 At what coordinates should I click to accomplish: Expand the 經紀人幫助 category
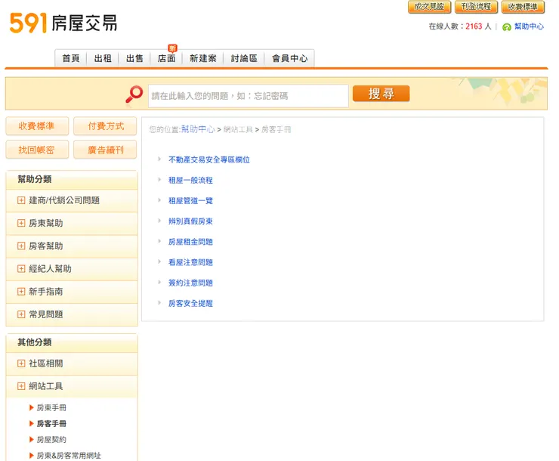(72, 269)
